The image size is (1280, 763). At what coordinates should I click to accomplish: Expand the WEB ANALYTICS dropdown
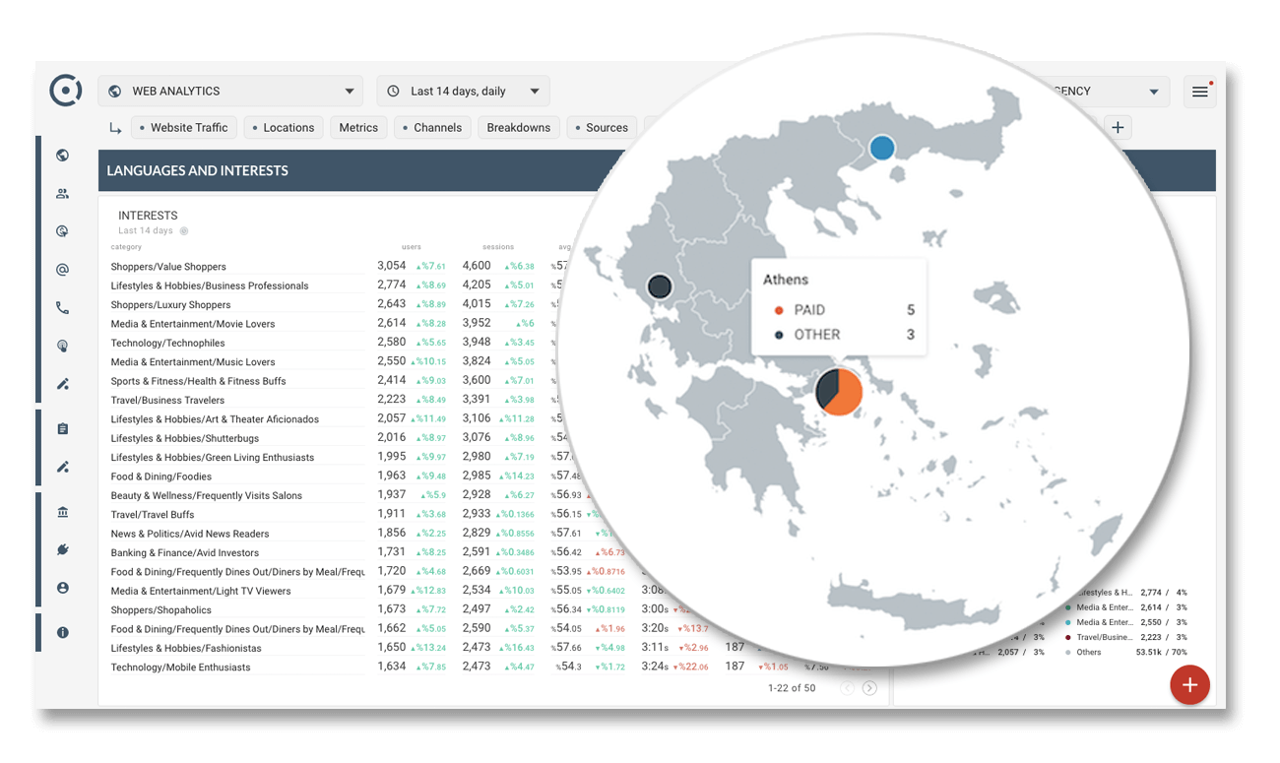[x=230, y=92]
